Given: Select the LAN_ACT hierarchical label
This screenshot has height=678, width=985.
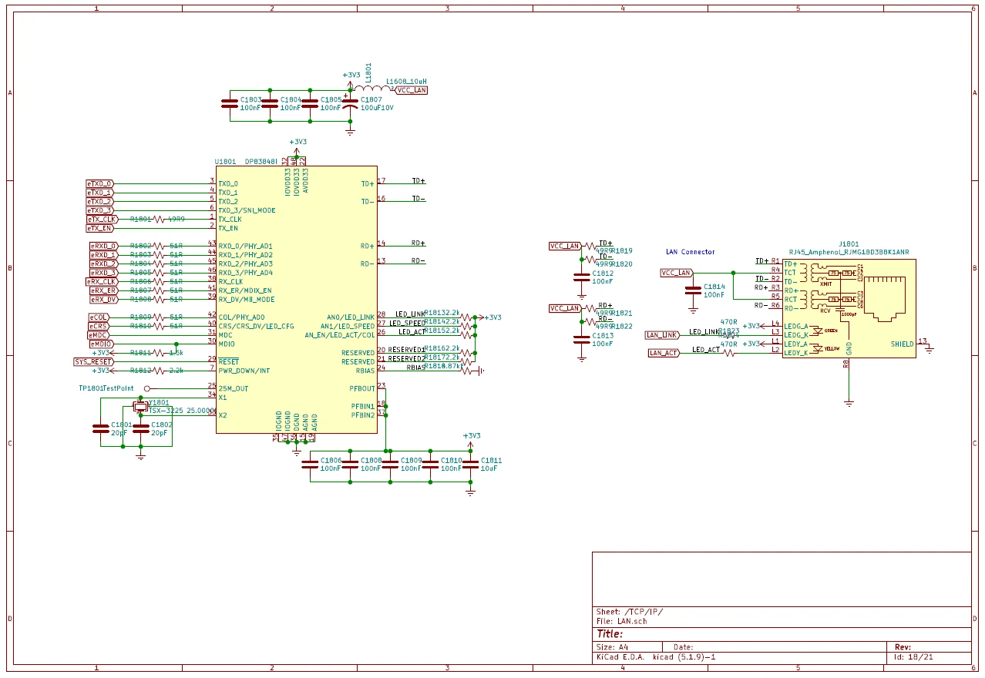Looking at the screenshot, I should (x=664, y=353).
